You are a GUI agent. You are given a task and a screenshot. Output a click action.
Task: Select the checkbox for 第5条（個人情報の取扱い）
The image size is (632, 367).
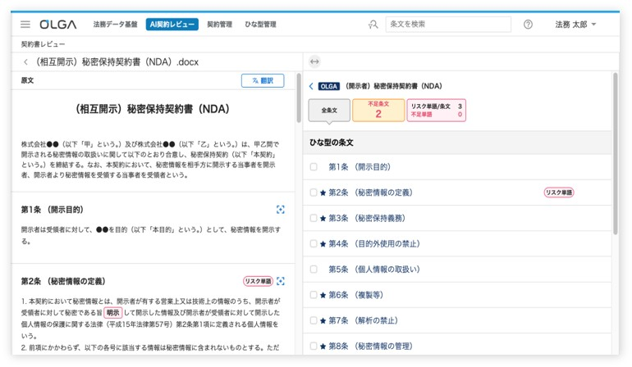click(314, 270)
